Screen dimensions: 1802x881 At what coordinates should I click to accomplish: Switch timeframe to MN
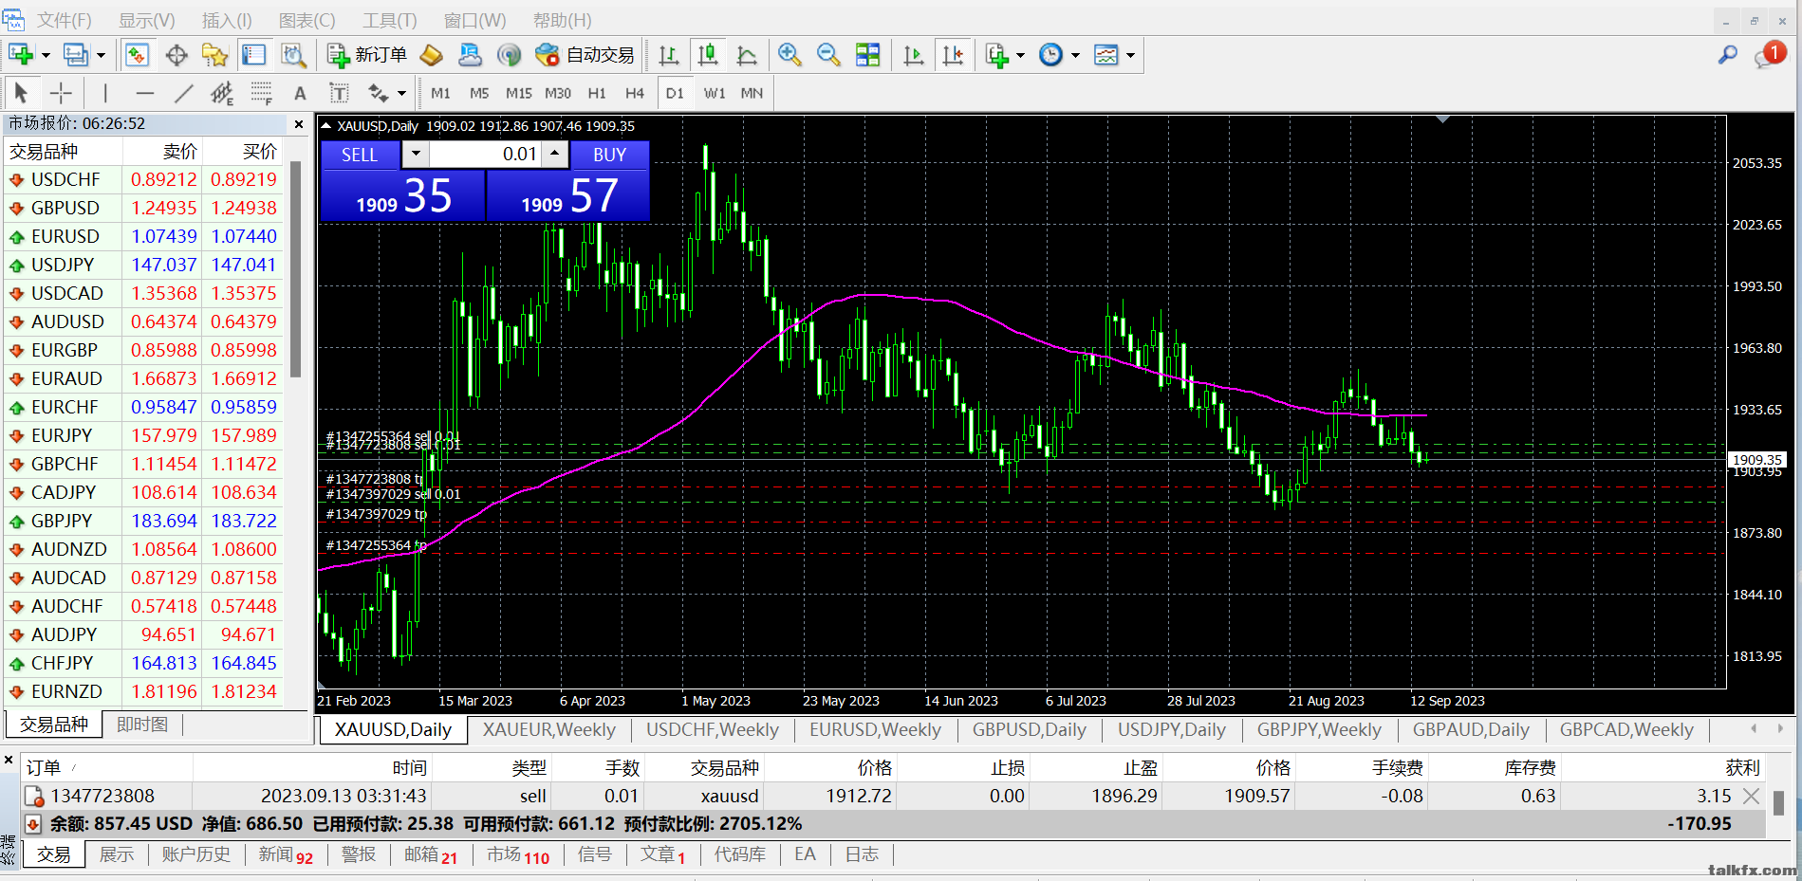(x=752, y=93)
